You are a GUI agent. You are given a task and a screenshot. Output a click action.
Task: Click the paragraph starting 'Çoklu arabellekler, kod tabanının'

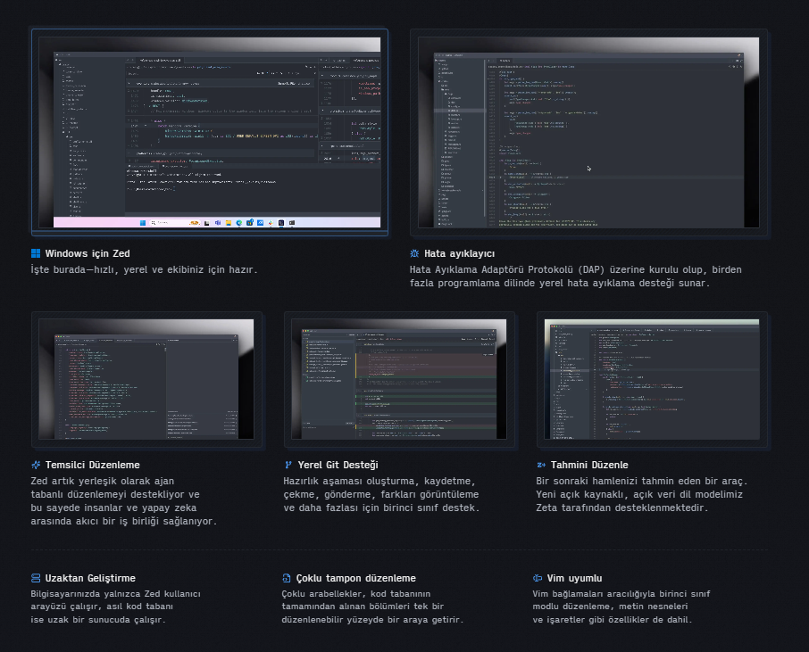[x=372, y=607]
